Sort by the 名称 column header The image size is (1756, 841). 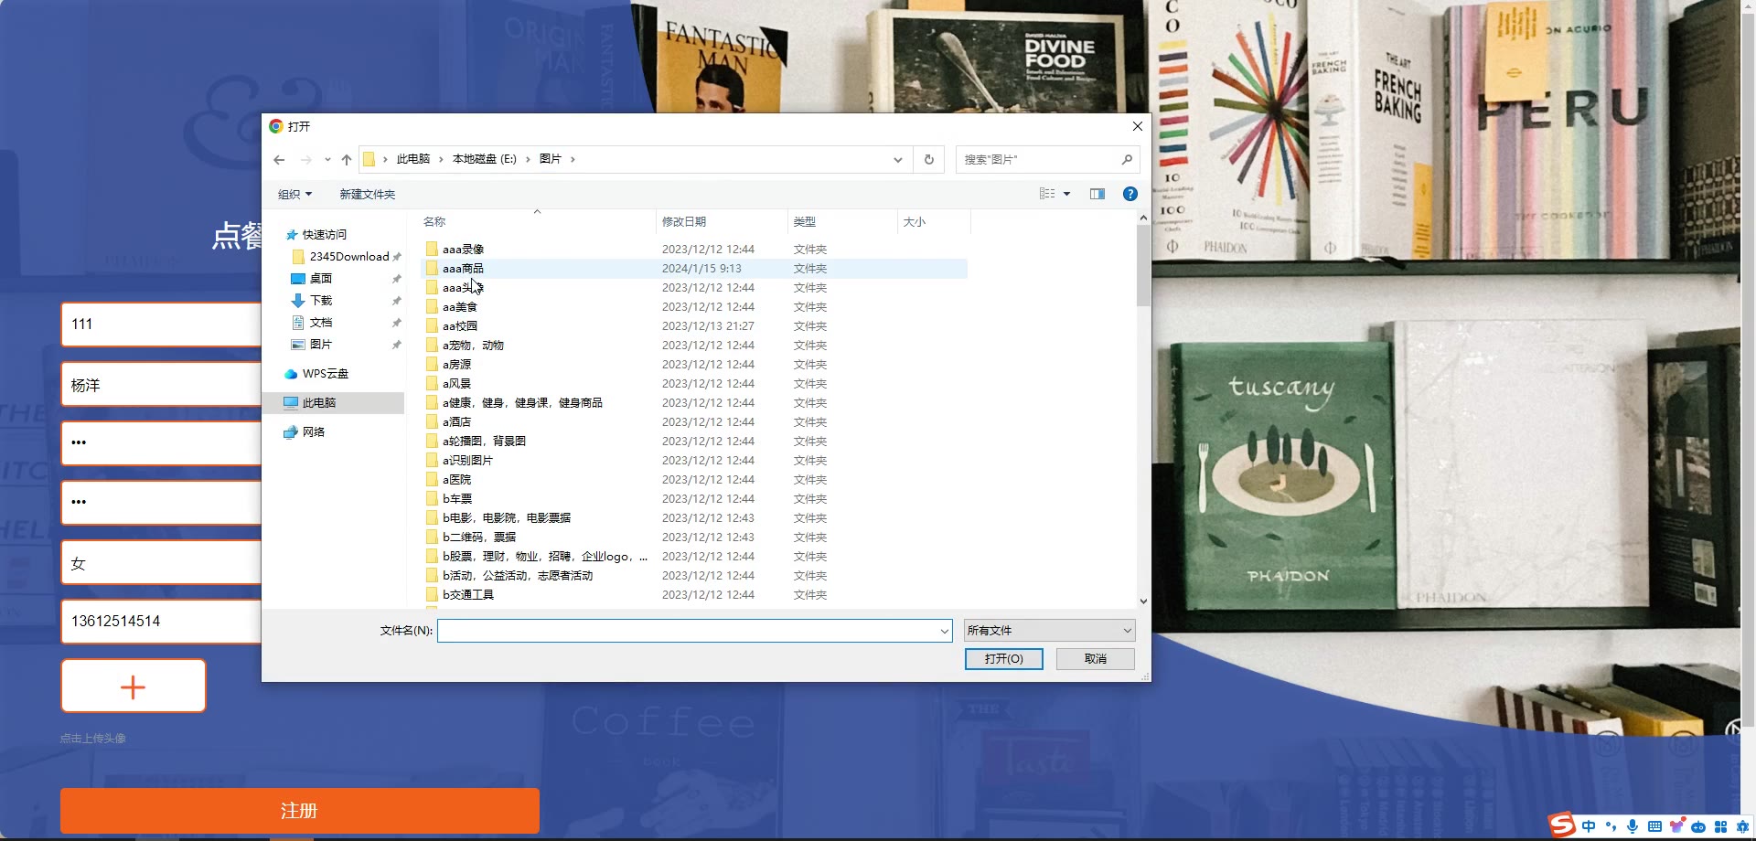pos(537,222)
